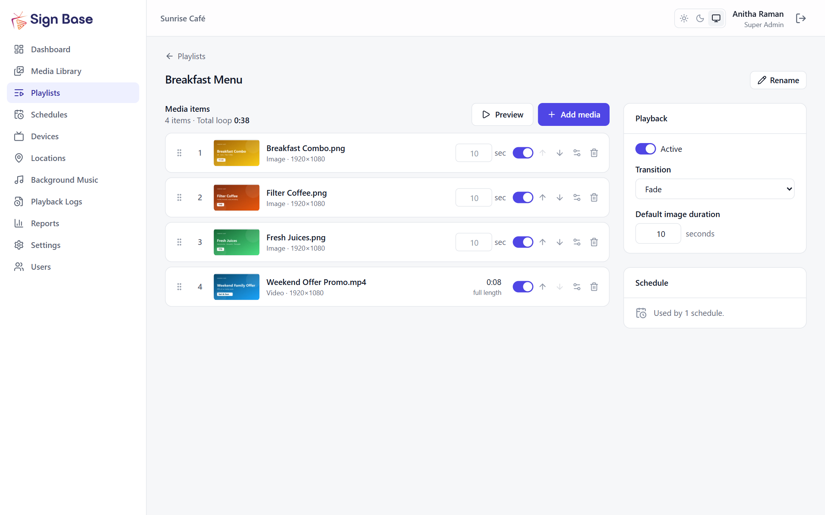Switch to dark theme moon icon

700,18
